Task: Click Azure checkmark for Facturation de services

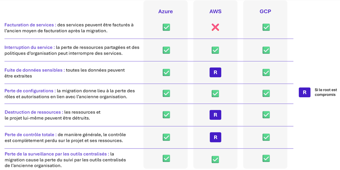Action: (166, 27)
